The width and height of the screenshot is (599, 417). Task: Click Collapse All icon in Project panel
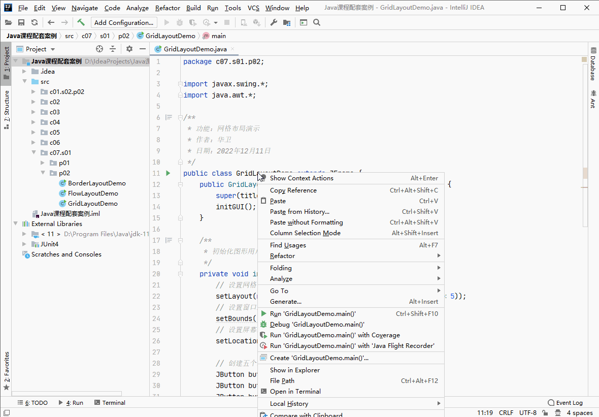[113, 49]
